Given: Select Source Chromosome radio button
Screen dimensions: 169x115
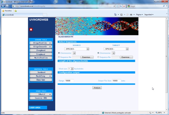Looking at the screenshot, I should point(59,53).
